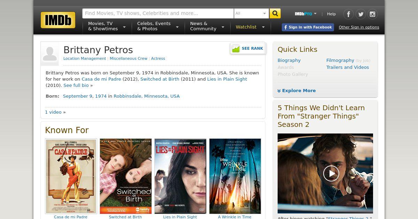
Task: Open the All search category dropdown
Action: point(251,14)
